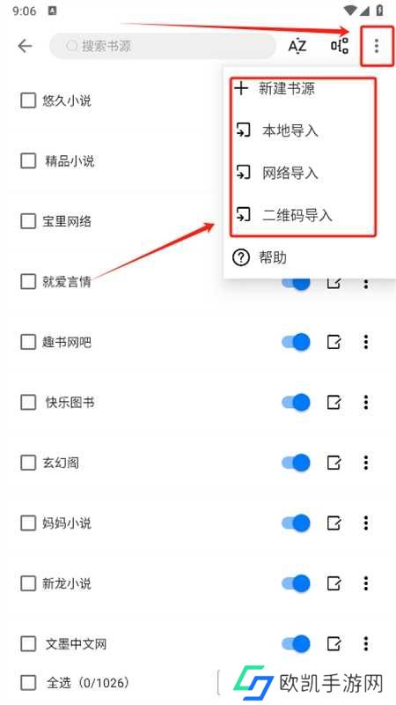
Task: Click edit icon for 趣书网吧
Action: 334,343
